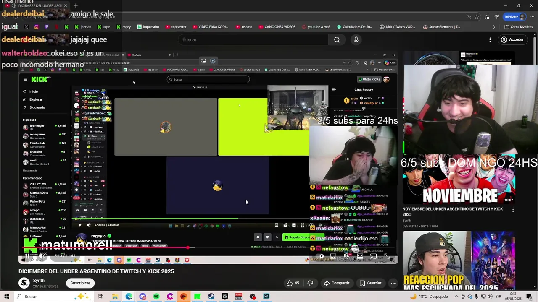Save video with Guardar button
The width and height of the screenshot is (538, 302).
click(370, 283)
